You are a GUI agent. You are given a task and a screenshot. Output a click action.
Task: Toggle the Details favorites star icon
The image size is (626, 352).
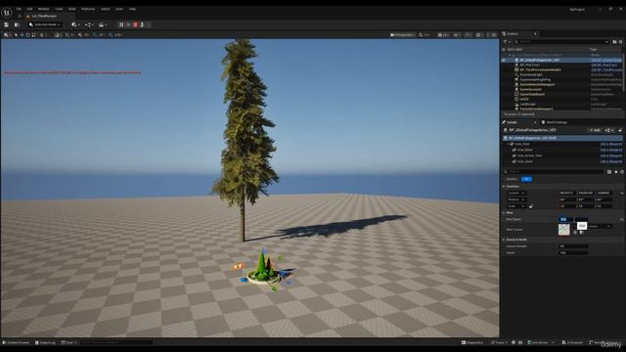[x=615, y=172]
